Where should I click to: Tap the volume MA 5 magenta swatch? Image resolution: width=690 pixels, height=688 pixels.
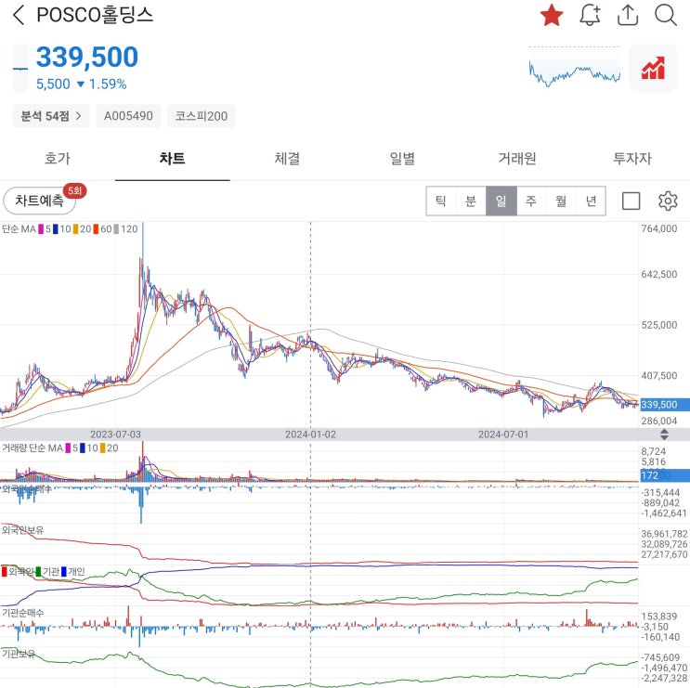(68, 448)
